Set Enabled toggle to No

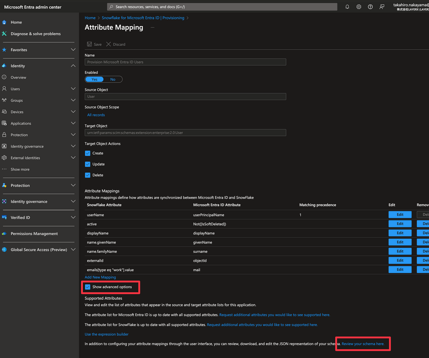tap(113, 79)
